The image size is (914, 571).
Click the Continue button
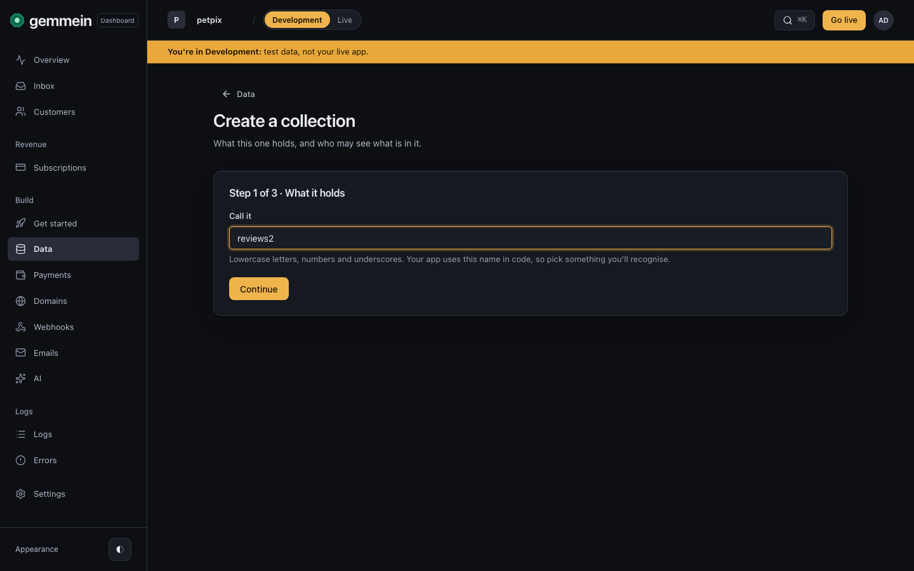(x=259, y=289)
